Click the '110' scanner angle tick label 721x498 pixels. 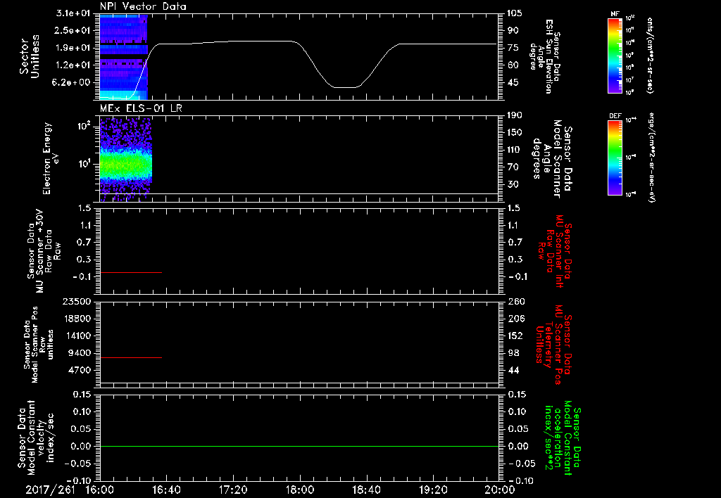tap(515, 149)
